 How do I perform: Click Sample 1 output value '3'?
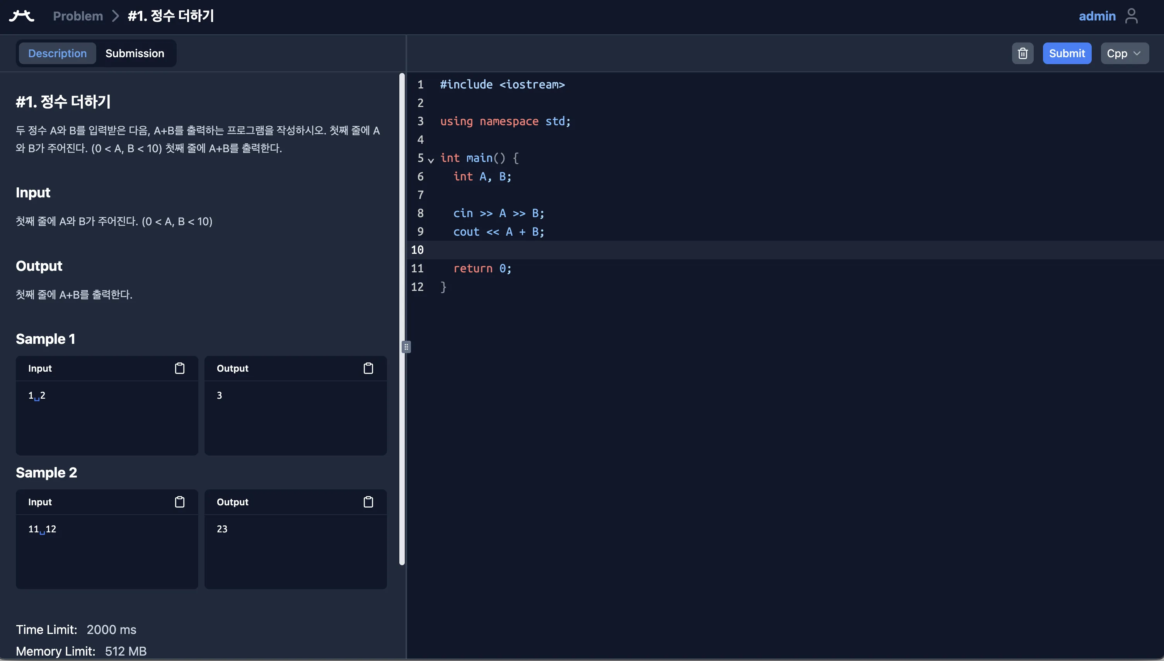coord(219,396)
